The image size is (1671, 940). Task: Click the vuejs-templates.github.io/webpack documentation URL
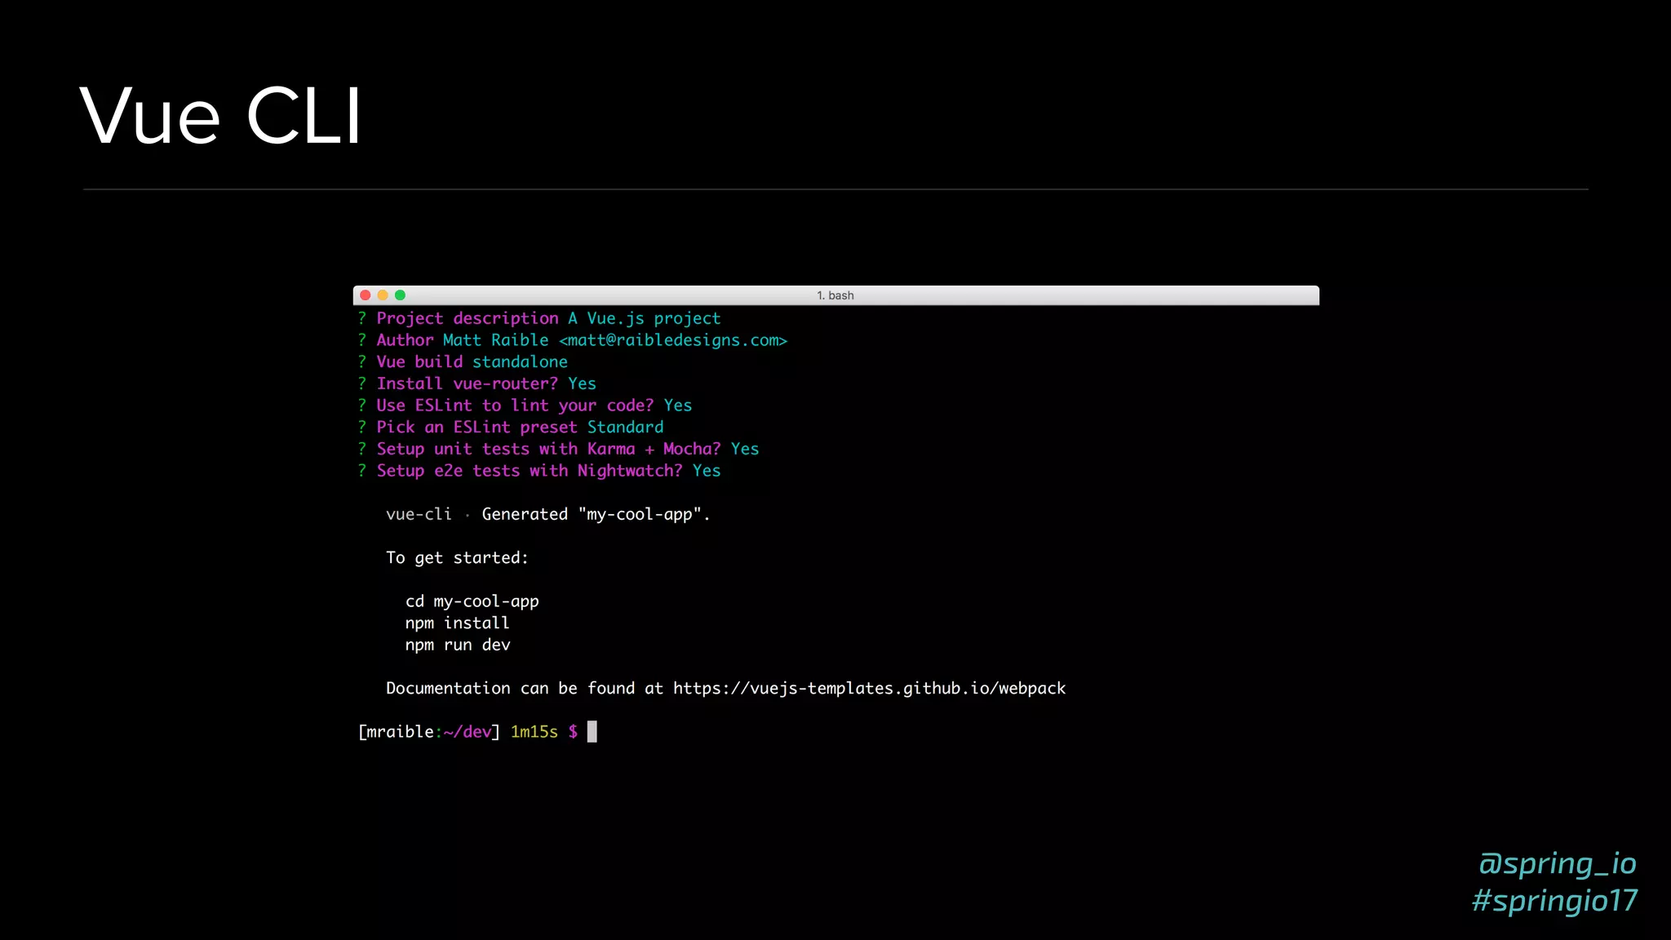[869, 689]
